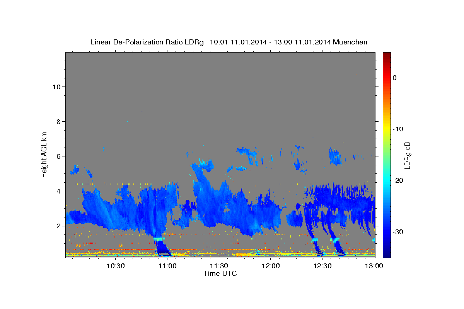Click the height tick label '2'

coord(59,226)
